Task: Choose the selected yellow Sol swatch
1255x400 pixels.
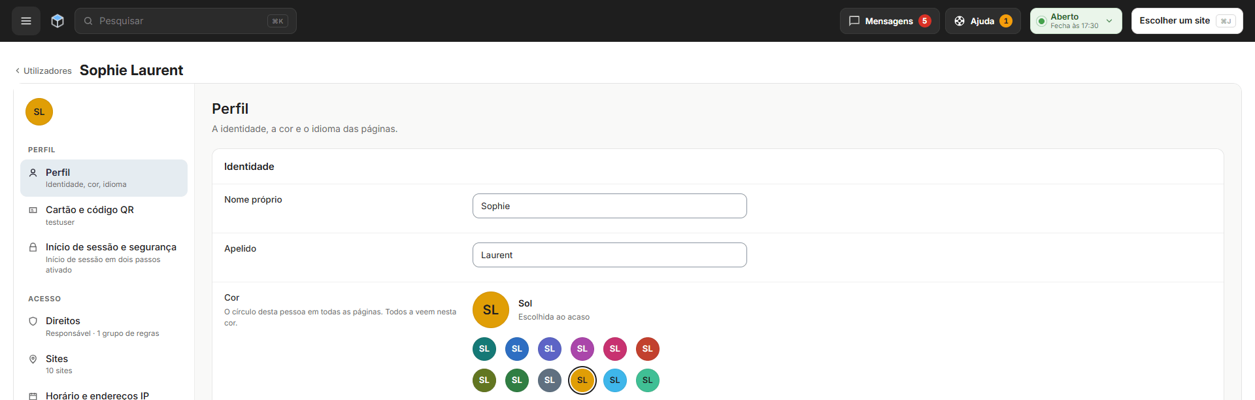Action: (582, 380)
